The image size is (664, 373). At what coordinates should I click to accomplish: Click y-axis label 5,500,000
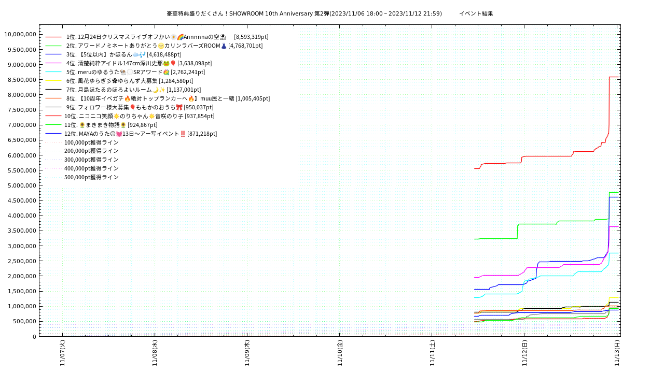pyautogui.click(x=22, y=170)
